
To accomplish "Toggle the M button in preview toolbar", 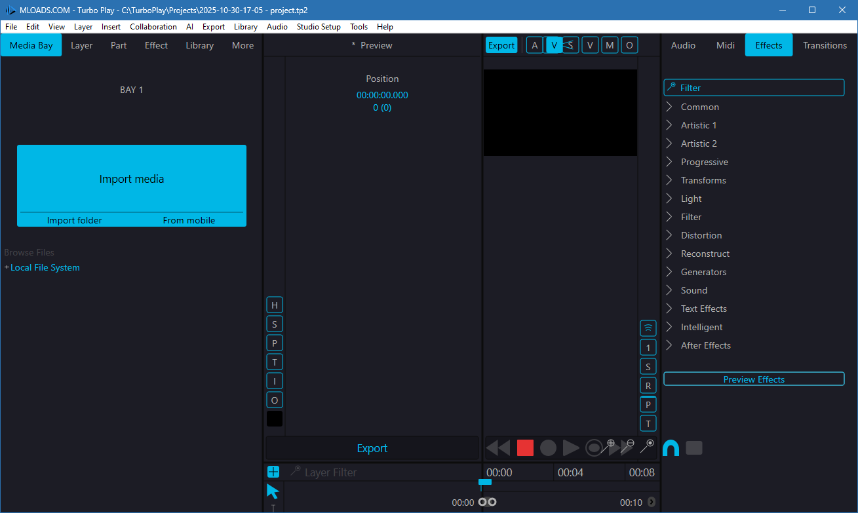I will (x=610, y=45).
